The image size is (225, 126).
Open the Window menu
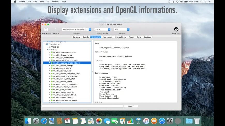coord(55,2)
